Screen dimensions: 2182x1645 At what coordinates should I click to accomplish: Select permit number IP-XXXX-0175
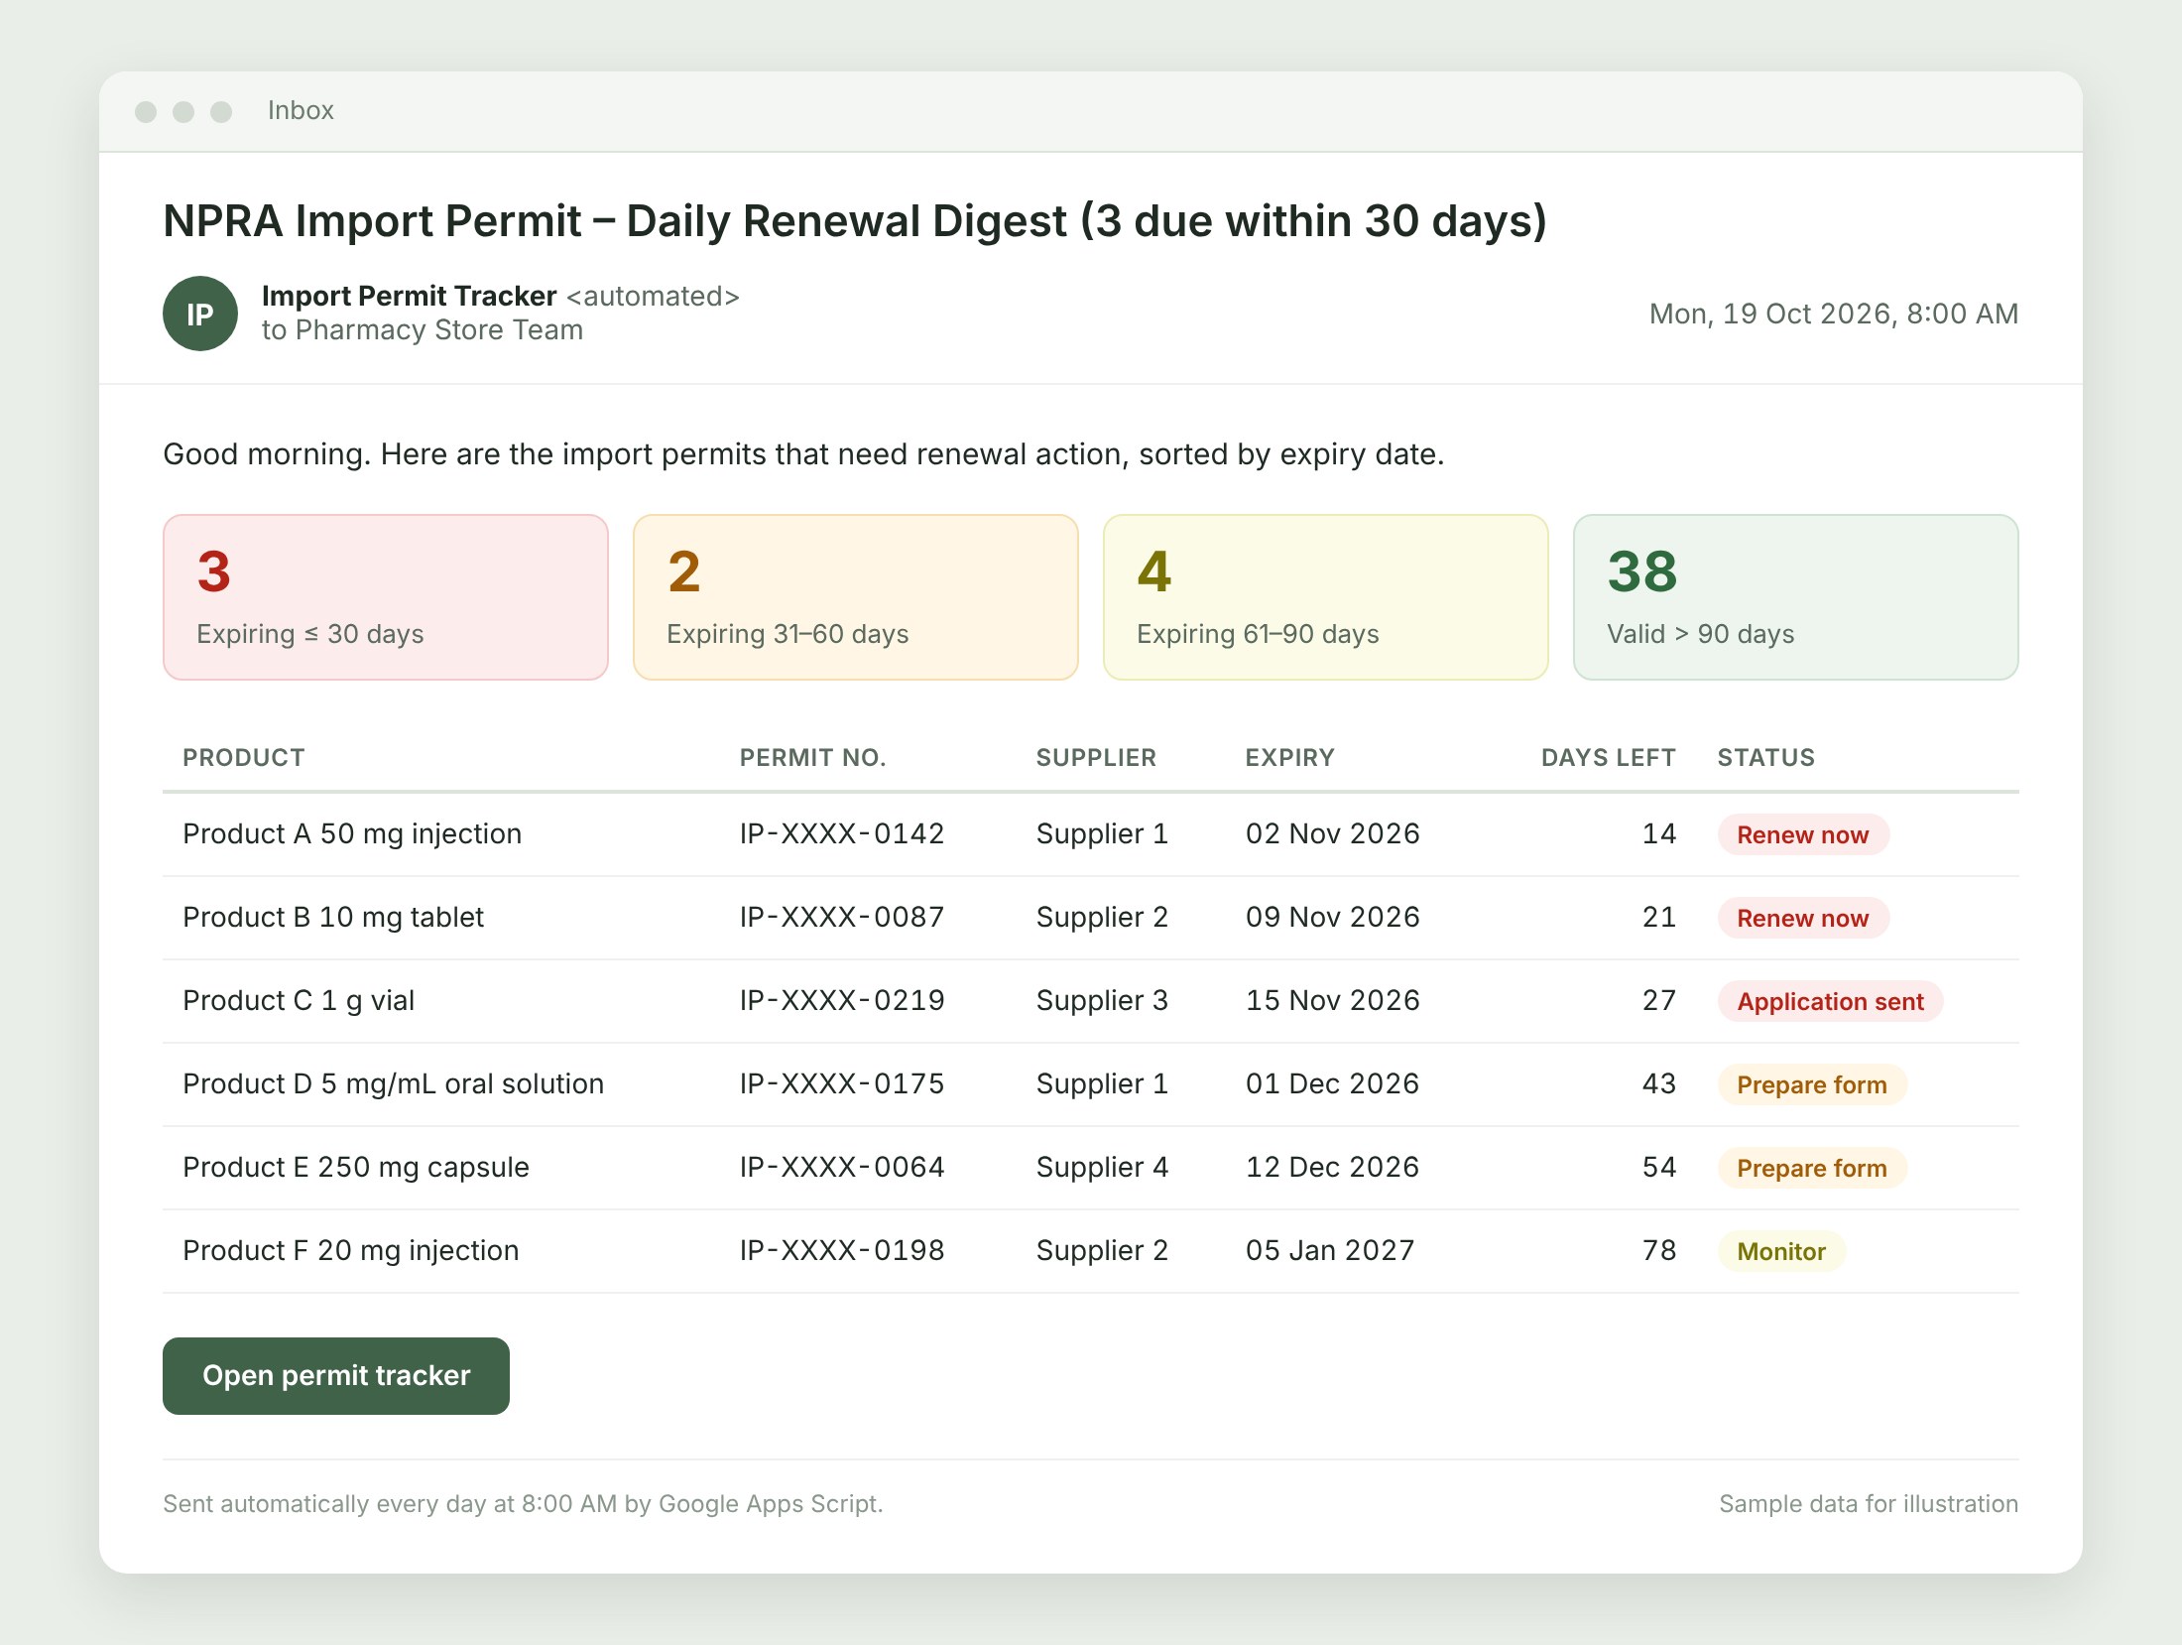[842, 1083]
